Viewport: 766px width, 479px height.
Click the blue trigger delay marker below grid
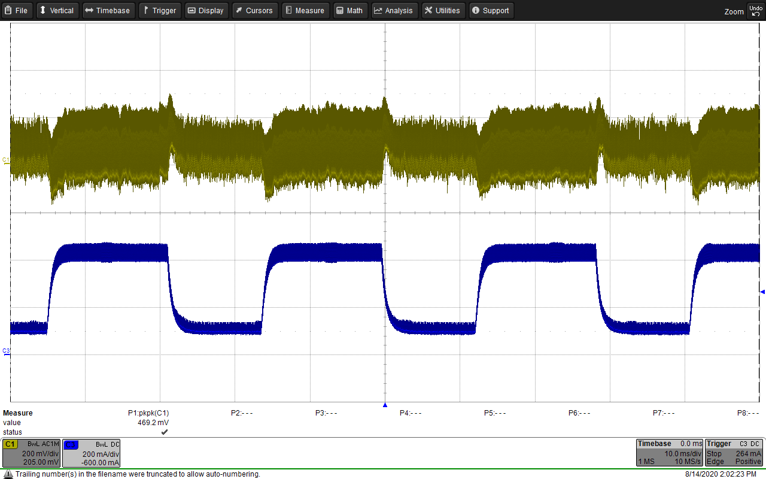pyautogui.click(x=385, y=405)
